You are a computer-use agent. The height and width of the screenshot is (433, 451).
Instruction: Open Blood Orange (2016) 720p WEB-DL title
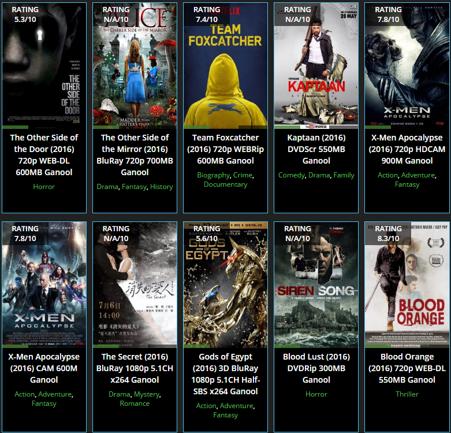click(x=407, y=368)
